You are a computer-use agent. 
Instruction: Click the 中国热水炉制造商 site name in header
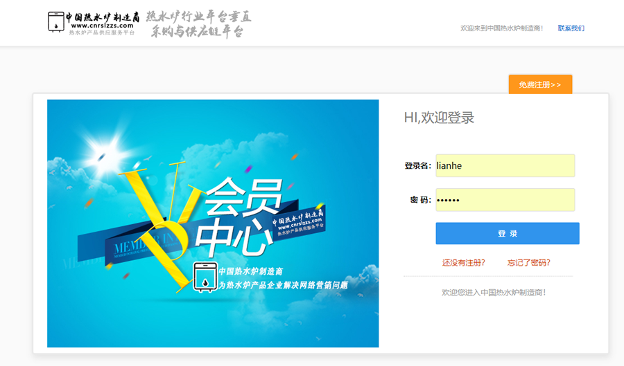(102, 17)
